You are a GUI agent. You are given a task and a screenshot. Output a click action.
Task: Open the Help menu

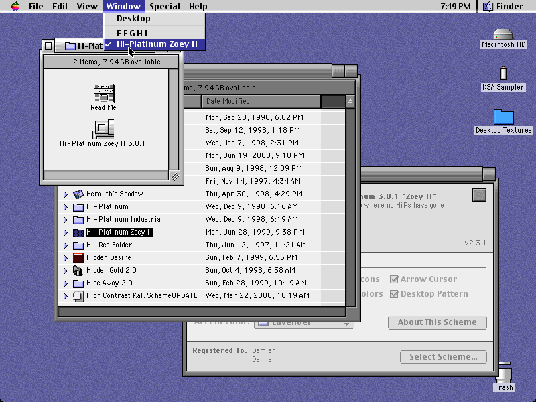[198, 6]
